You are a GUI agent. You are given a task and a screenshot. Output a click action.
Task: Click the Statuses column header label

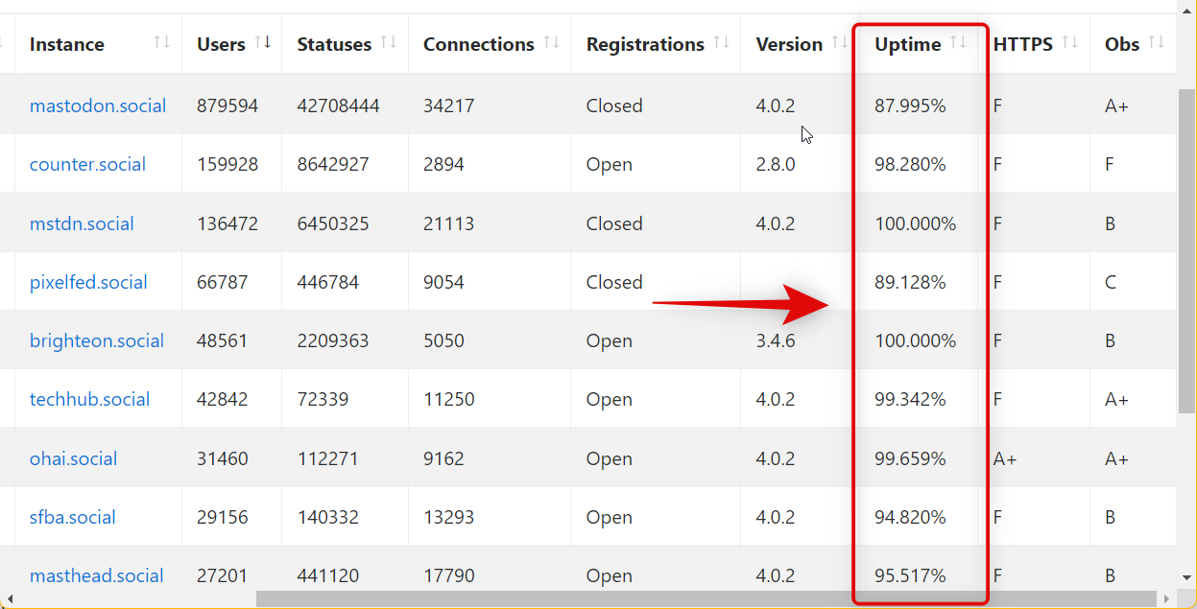coord(334,44)
